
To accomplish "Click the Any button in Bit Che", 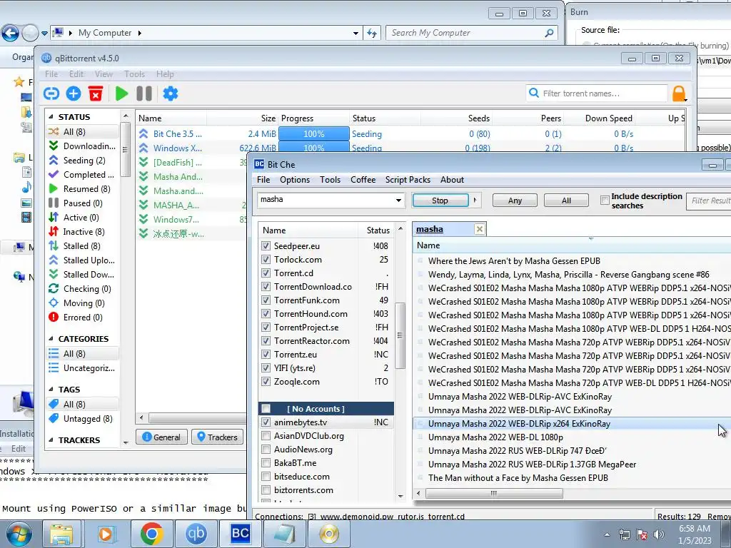I will 515,201.
